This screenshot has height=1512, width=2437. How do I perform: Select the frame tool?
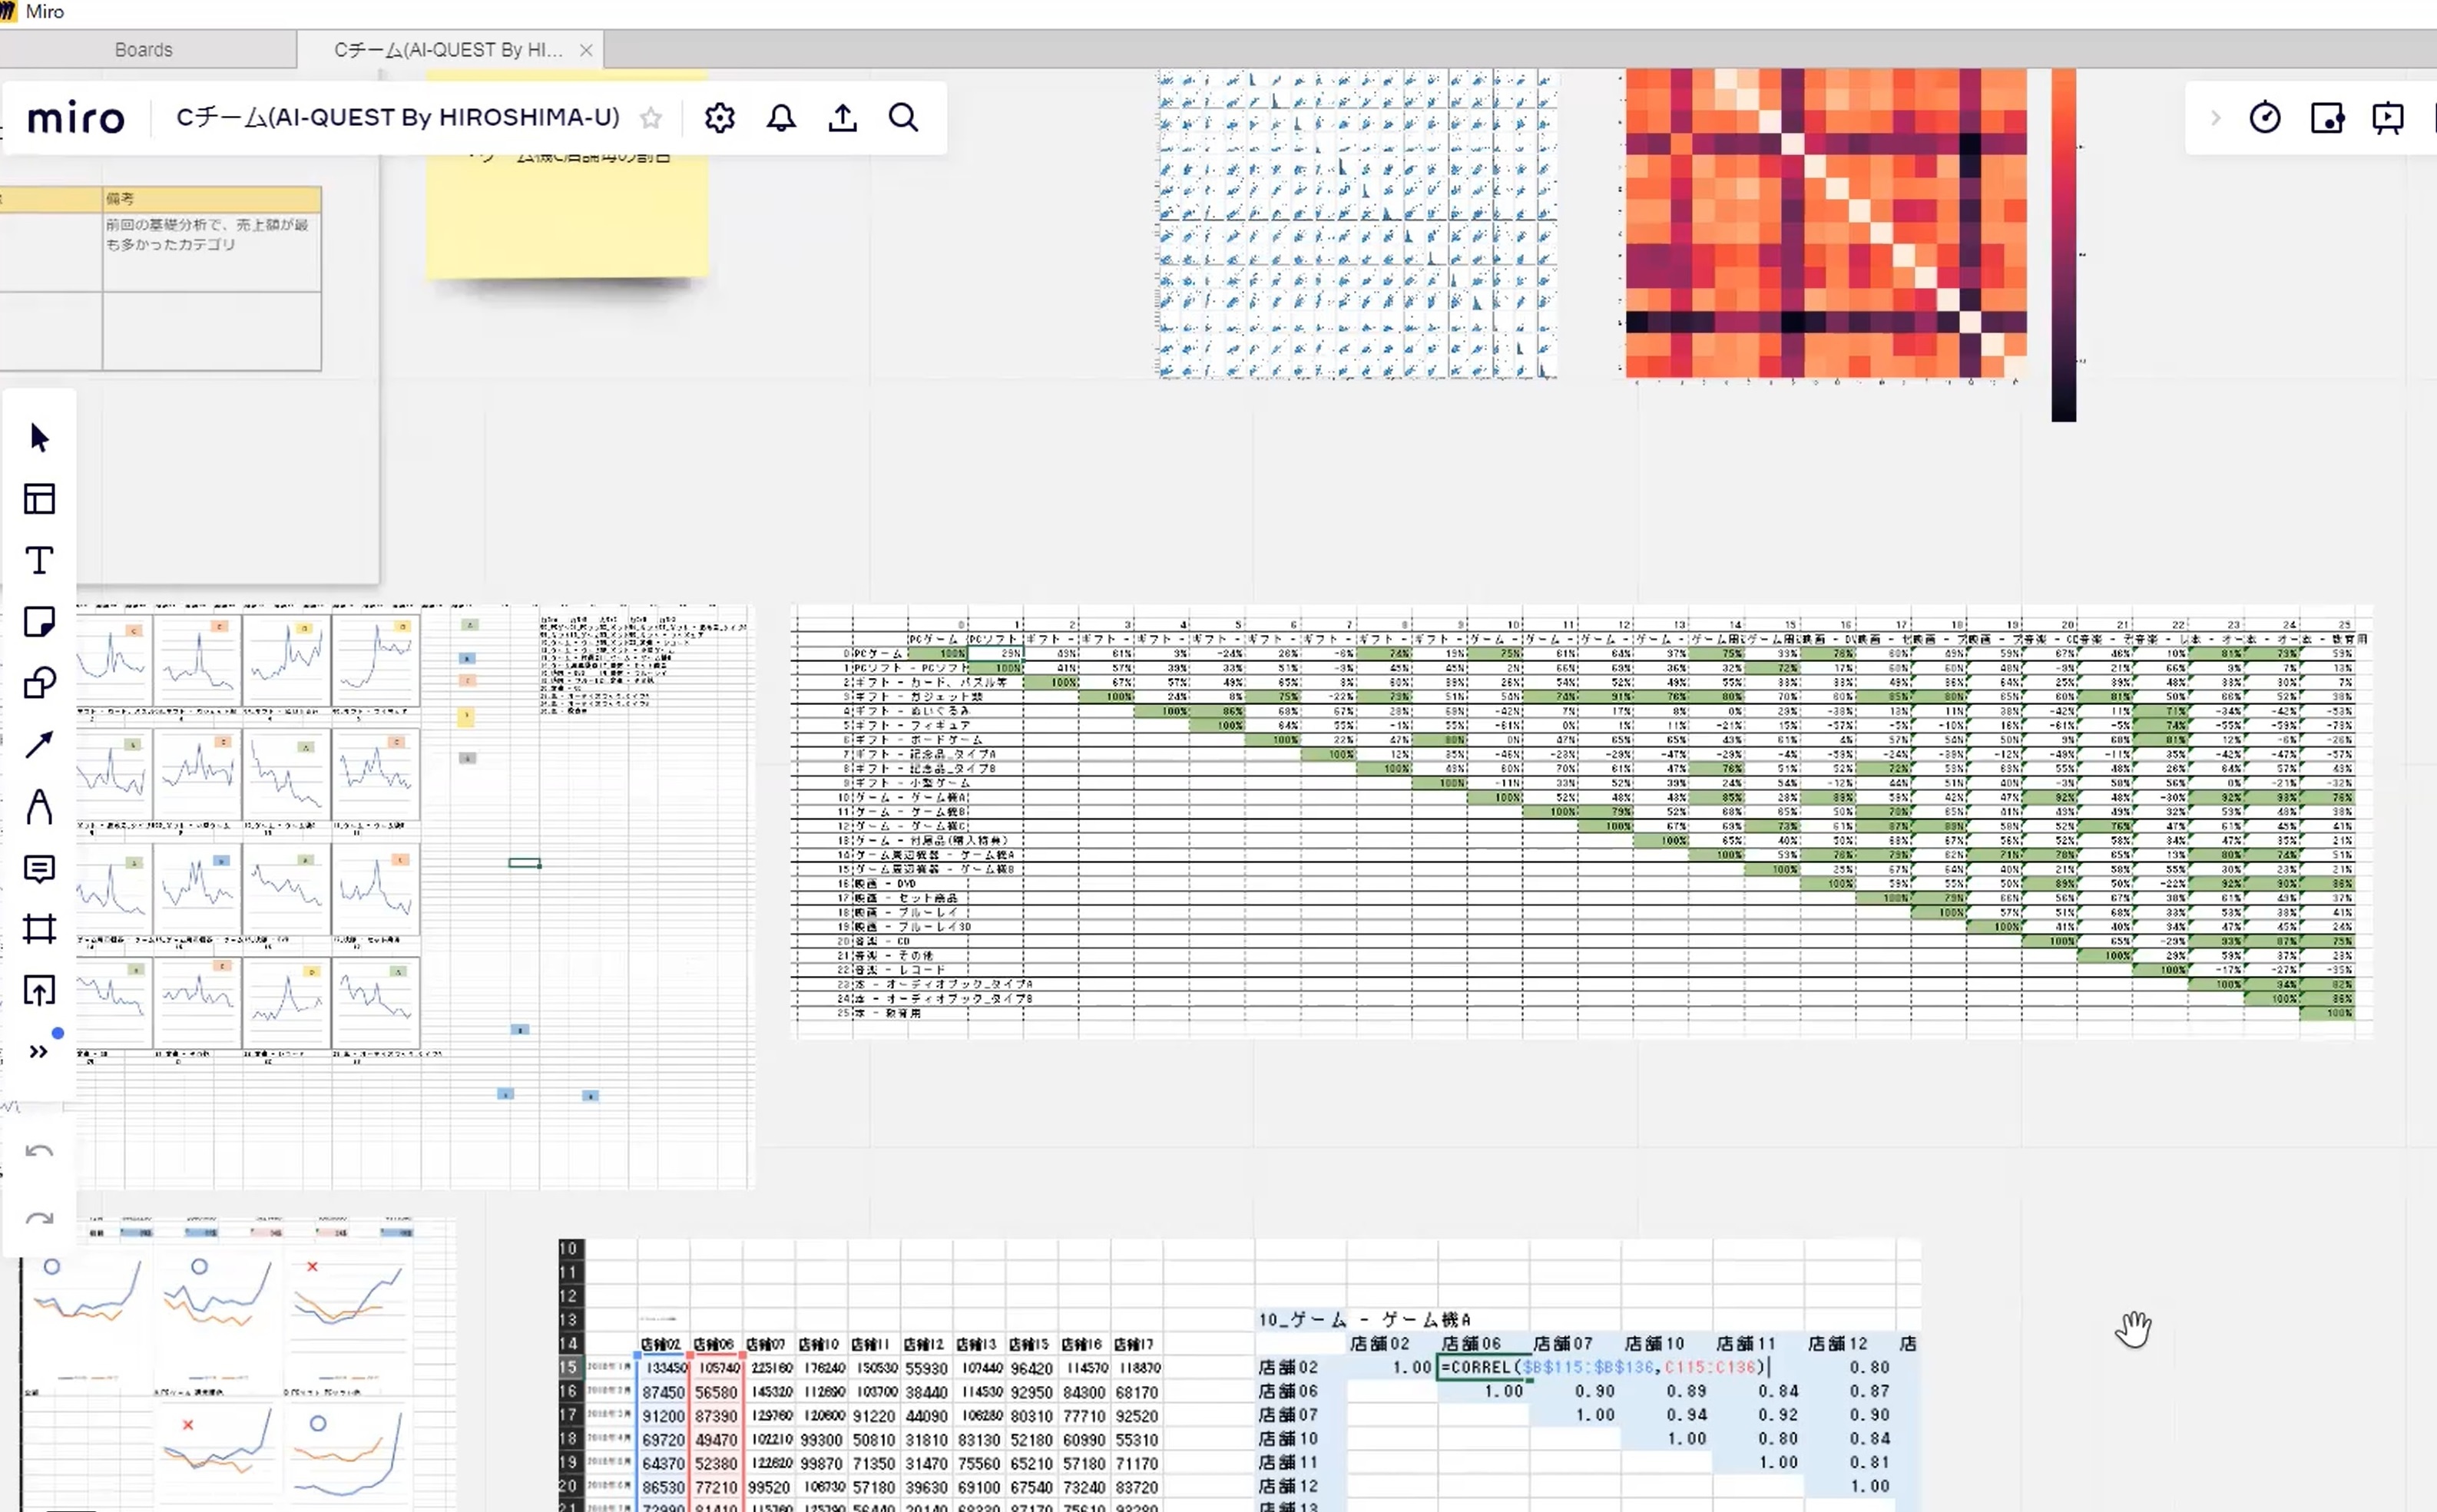coord(39,929)
